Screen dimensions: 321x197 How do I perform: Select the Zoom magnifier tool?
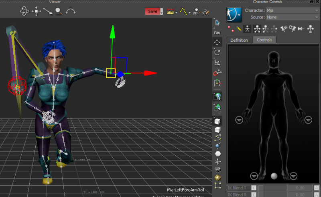tap(59, 11)
